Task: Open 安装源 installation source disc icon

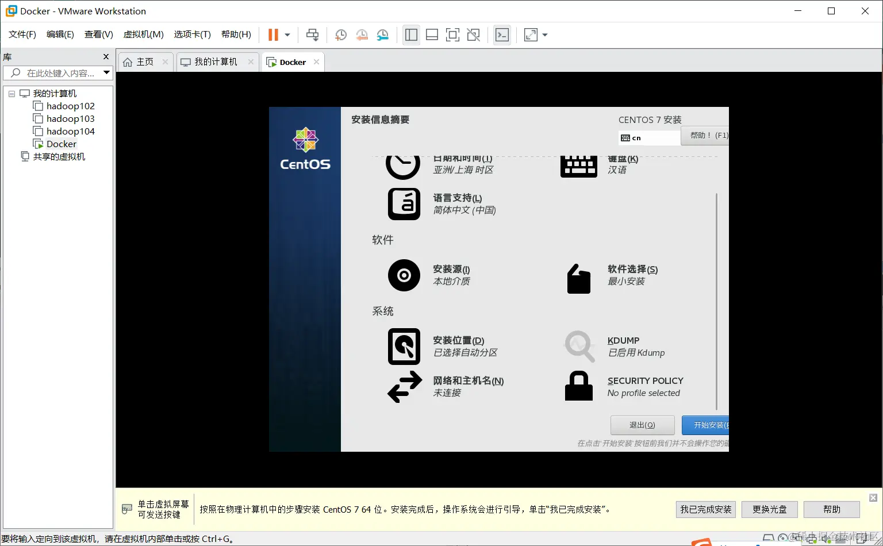Action: click(404, 275)
